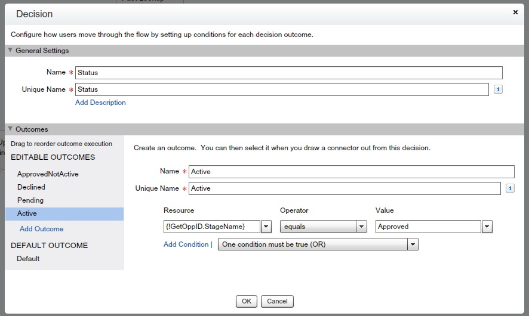This screenshot has height=316, width=529.
Task: Click info icon beside outcome Unique Name
Action: pyautogui.click(x=510, y=188)
